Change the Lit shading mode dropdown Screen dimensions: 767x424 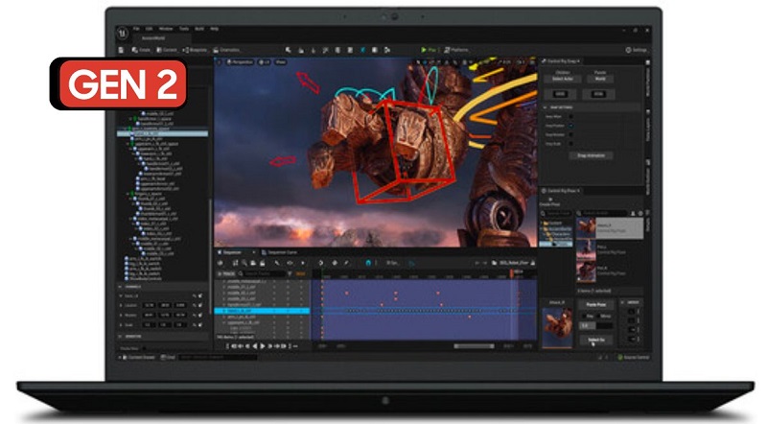(265, 62)
